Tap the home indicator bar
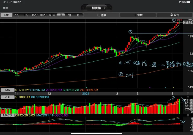This screenshot has width=193, height=135. (96, 133)
